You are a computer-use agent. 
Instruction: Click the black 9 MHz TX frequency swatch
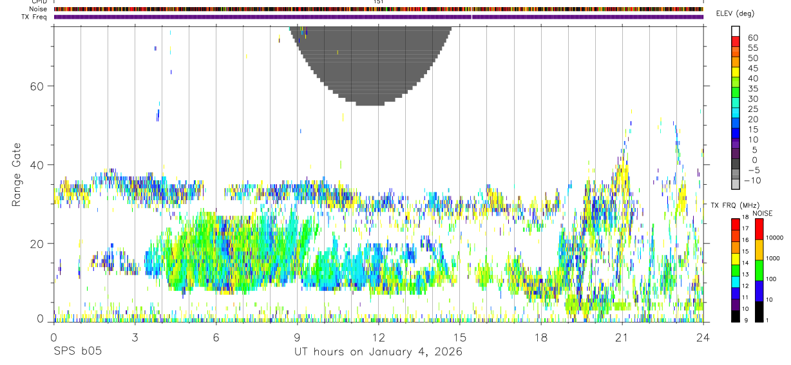(736, 316)
